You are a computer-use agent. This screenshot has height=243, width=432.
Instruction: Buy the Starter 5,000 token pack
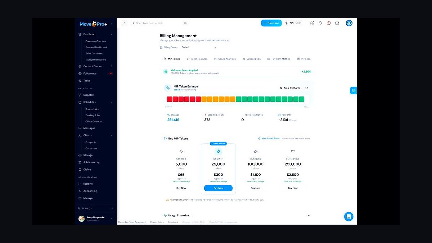point(181,188)
